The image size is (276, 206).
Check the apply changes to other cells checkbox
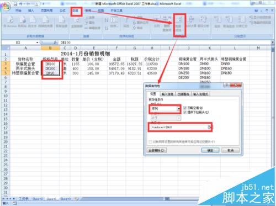point(150,141)
